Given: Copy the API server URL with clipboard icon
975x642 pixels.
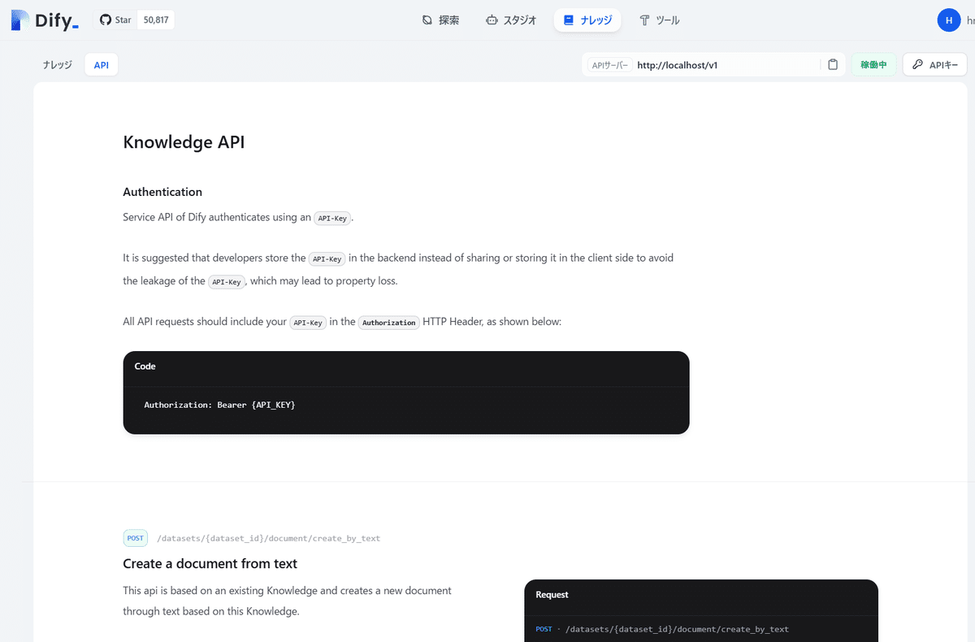Looking at the screenshot, I should click(x=832, y=64).
